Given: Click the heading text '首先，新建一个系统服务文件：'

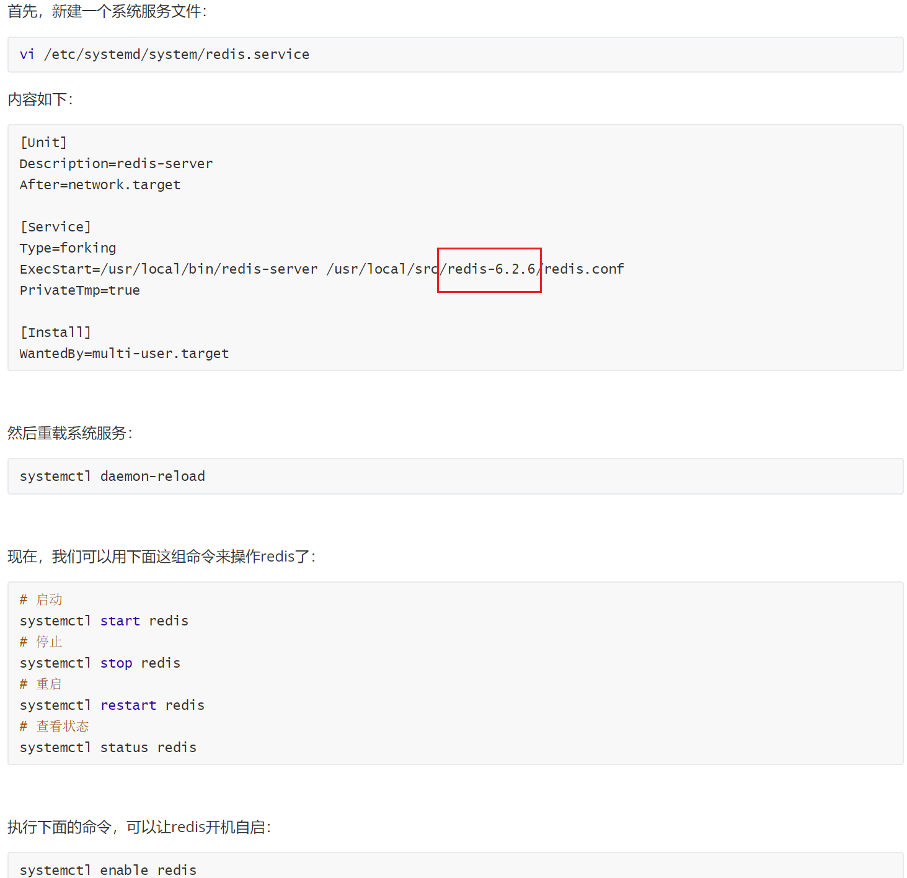Looking at the screenshot, I should click(108, 11).
